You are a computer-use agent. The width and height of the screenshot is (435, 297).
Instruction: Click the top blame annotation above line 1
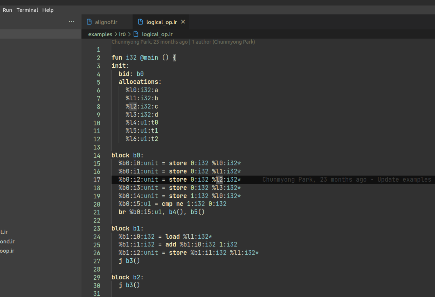point(183,42)
